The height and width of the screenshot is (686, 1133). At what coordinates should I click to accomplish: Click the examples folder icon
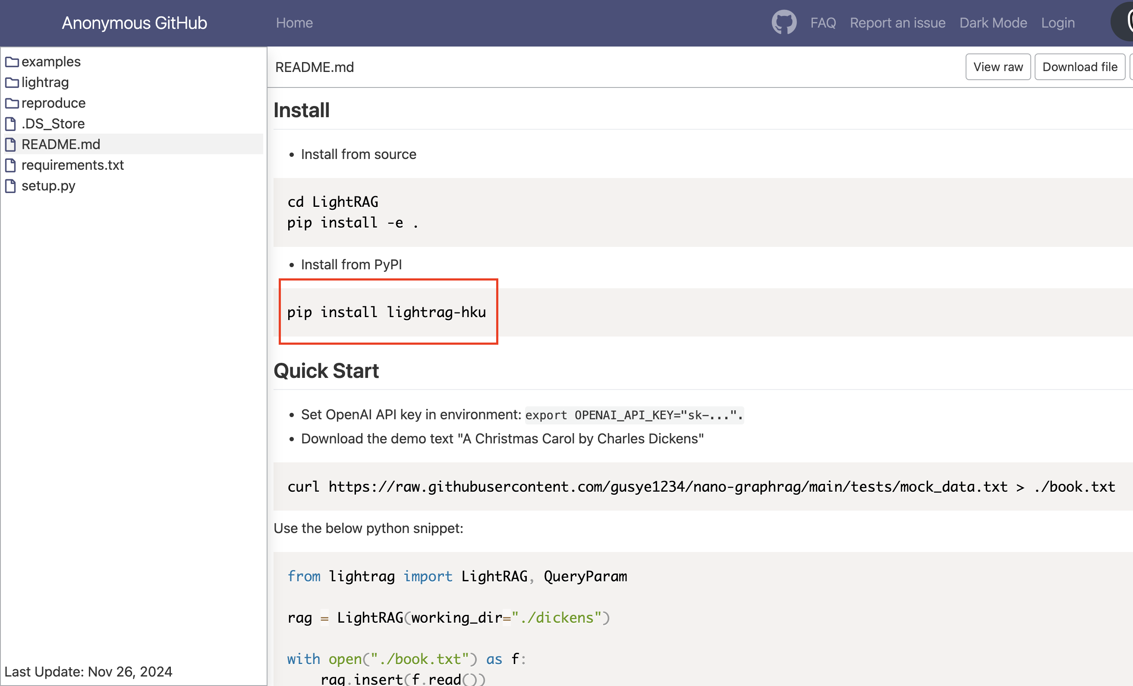coord(12,62)
